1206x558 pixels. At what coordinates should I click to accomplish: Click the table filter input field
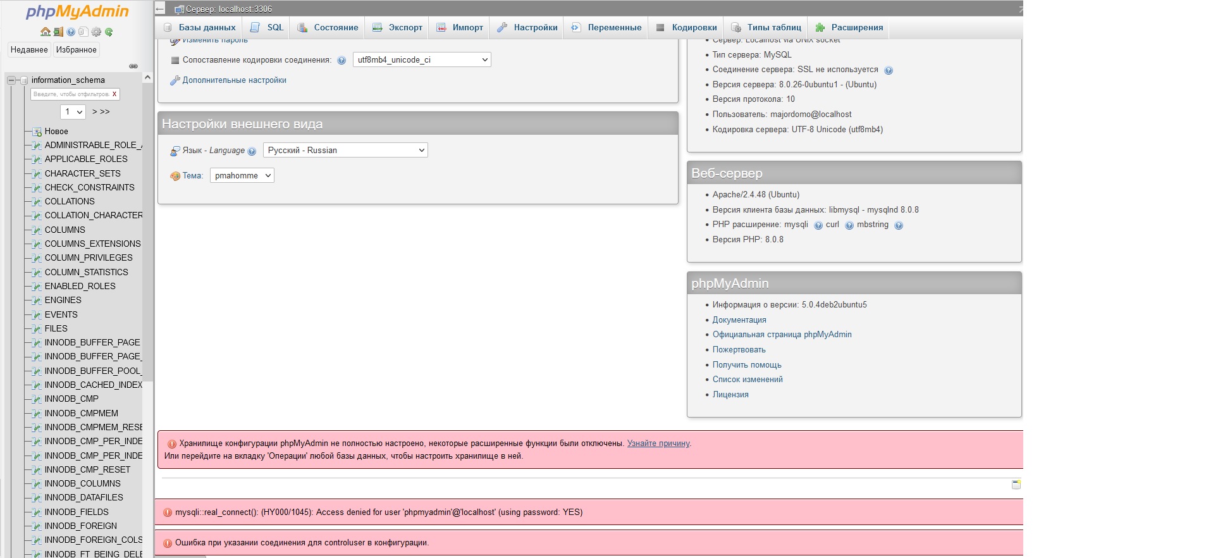click(x=71, y=94)
